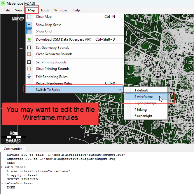Click the 'edit-rules' command line
Image resolution: width=194 pixels, height=194 pixels.
15,167
